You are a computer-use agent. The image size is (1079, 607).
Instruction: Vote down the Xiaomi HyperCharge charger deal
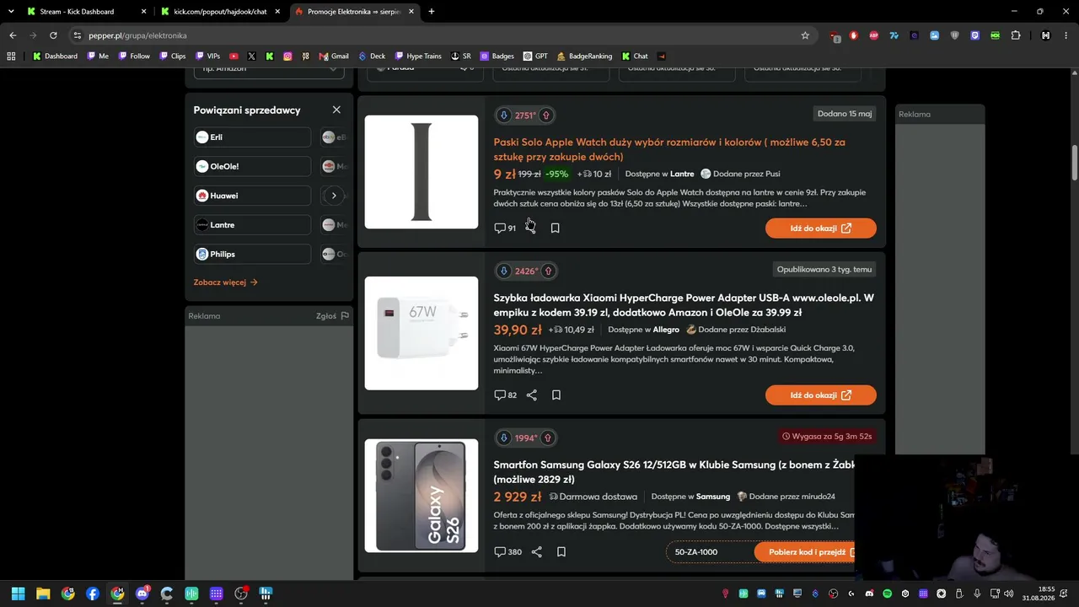[503, 271]
